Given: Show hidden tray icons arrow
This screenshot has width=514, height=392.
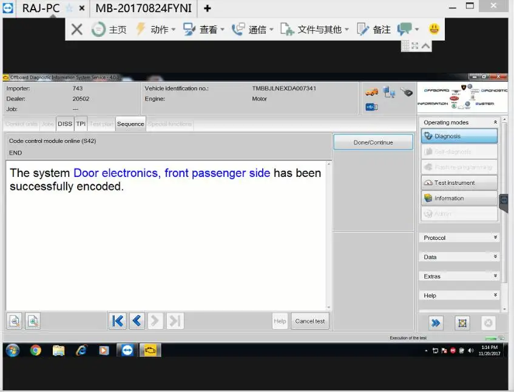Looking at the screenshot, I should click(426, 350).
